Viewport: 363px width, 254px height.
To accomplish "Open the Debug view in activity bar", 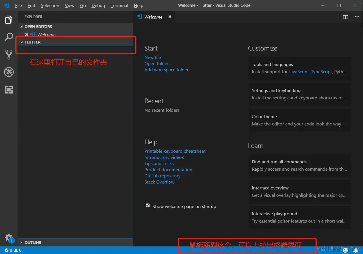I will 9,72.
